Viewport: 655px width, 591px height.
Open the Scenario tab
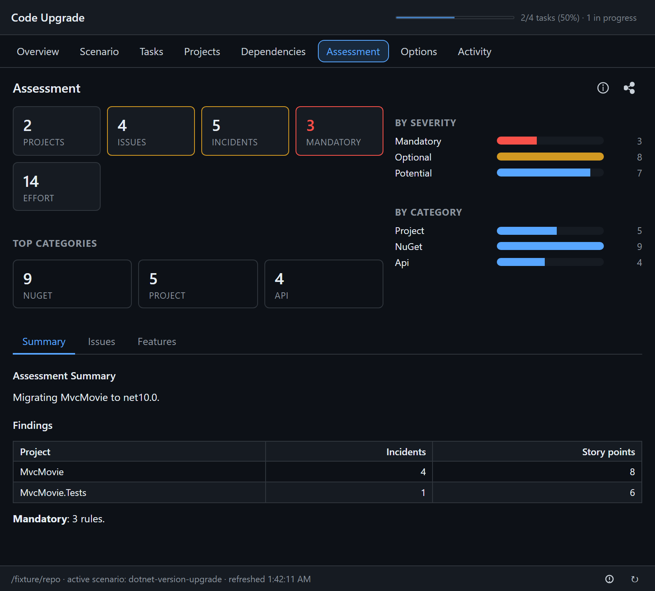point(99,52)
